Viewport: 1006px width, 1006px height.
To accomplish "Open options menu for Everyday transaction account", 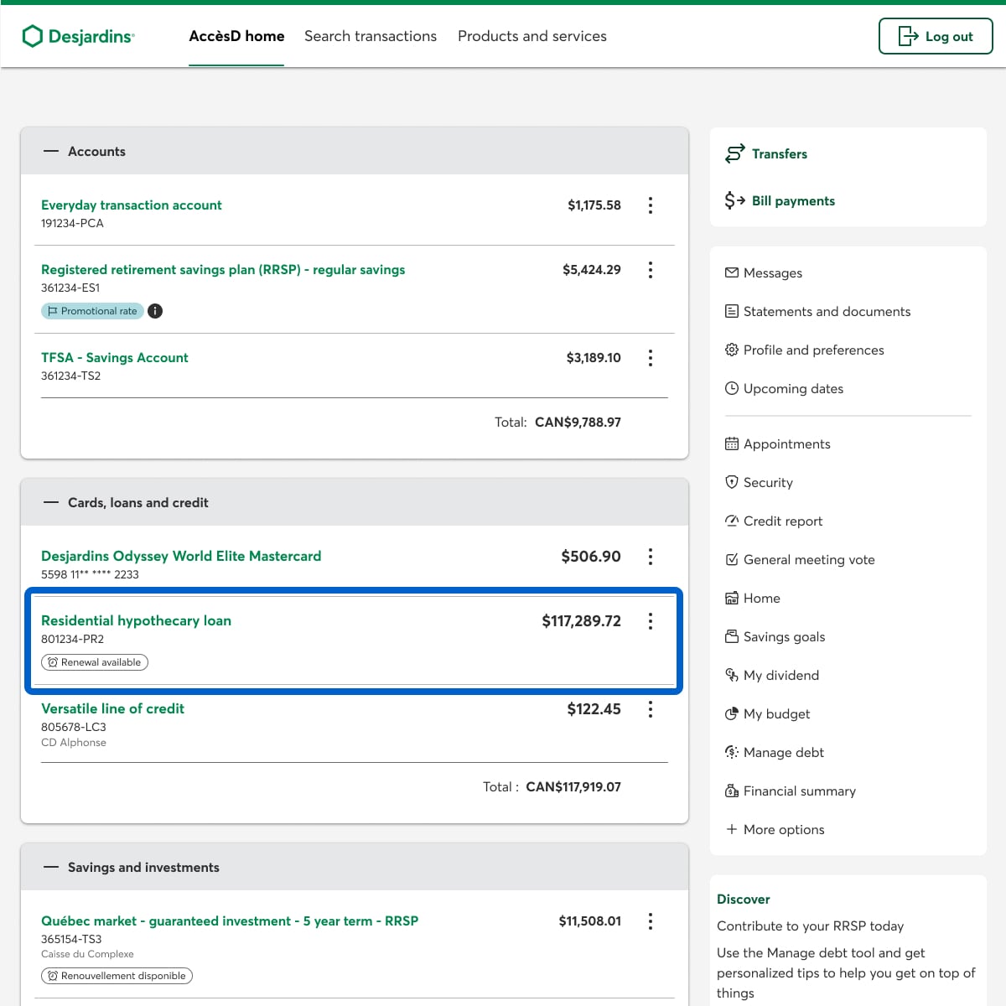I will (651, 205).
